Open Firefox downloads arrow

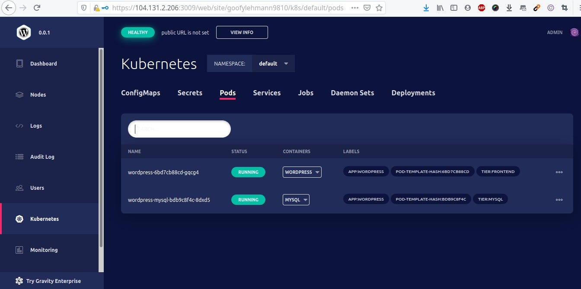click(426, 8)
